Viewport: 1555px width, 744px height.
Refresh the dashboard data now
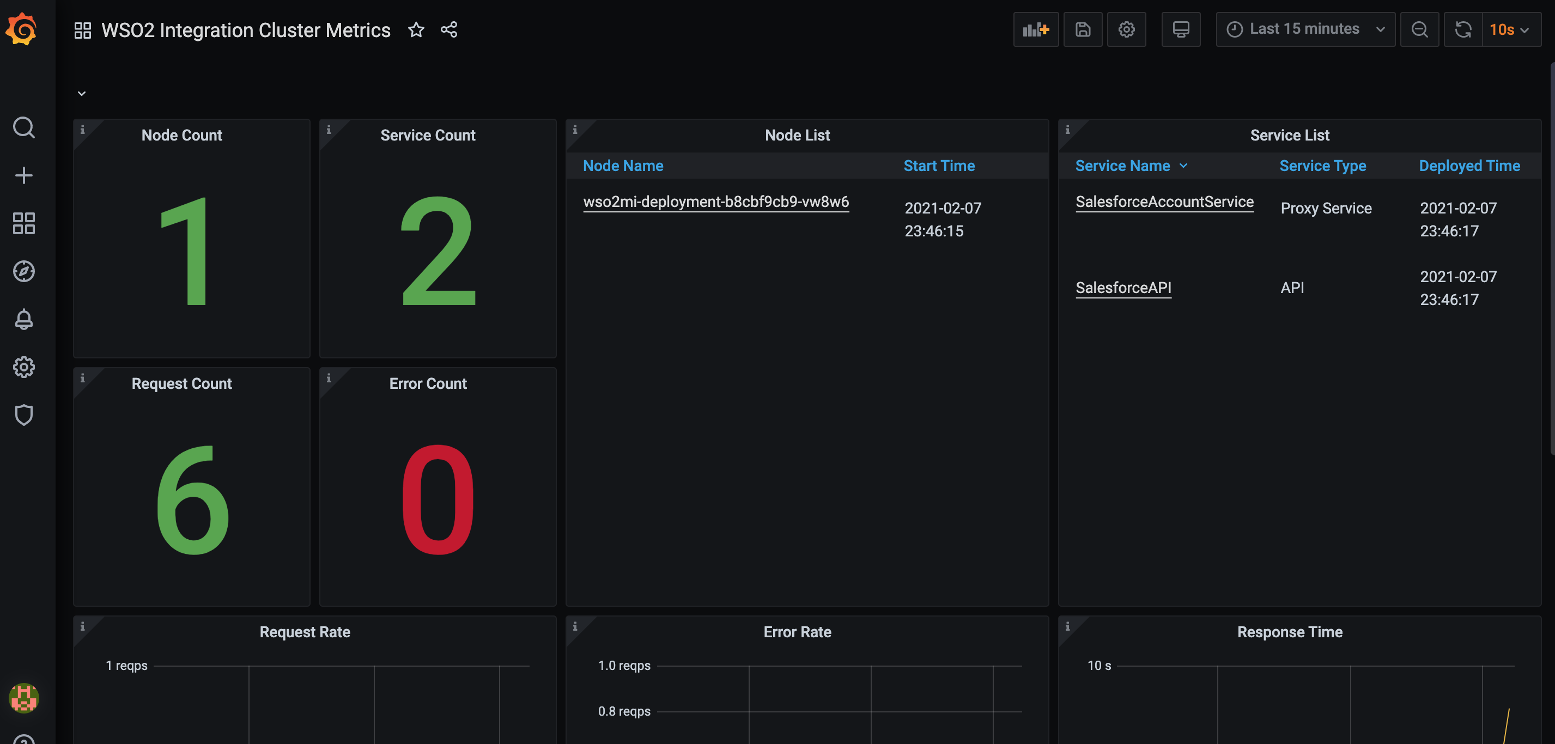coord(1462,29)
